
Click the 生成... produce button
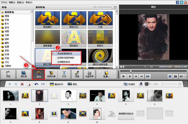point(106,74)
